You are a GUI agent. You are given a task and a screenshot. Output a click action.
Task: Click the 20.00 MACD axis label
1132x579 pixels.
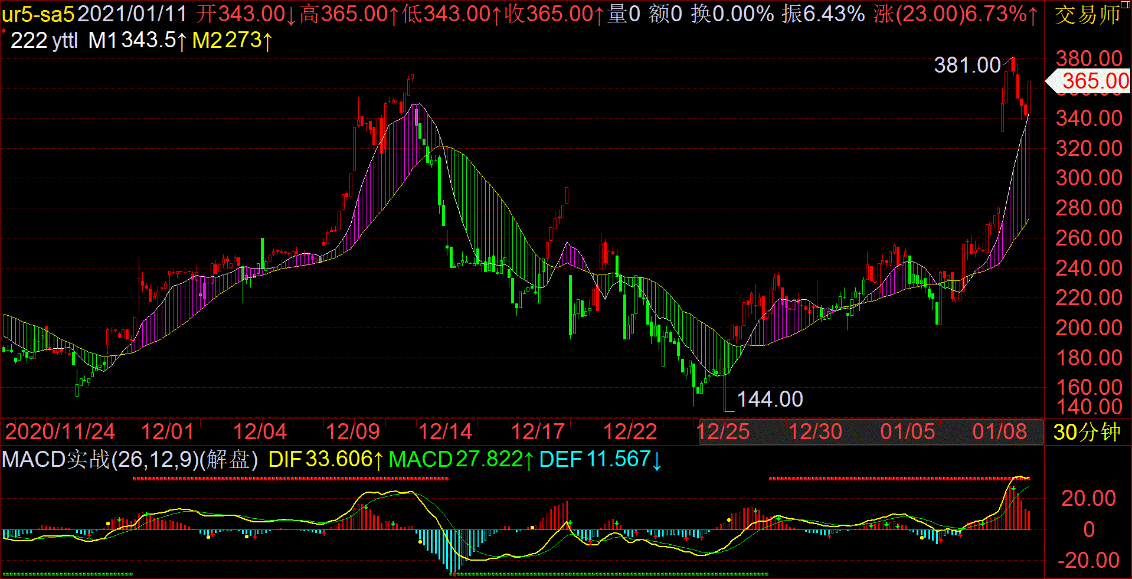click(1089, 499)
